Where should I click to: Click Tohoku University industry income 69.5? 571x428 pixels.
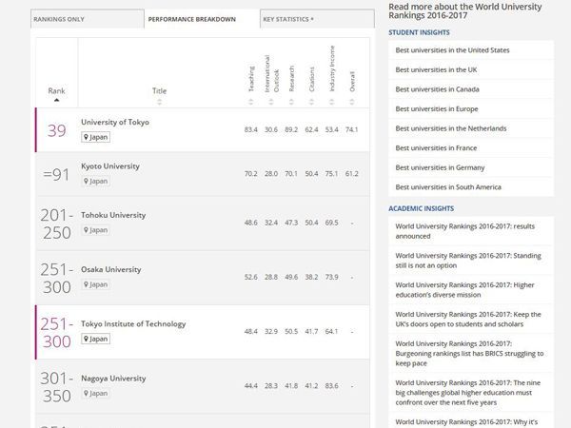click(332, 223)
